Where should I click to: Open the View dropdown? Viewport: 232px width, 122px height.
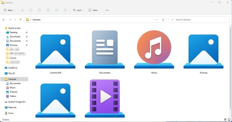[x=94, y=10]
